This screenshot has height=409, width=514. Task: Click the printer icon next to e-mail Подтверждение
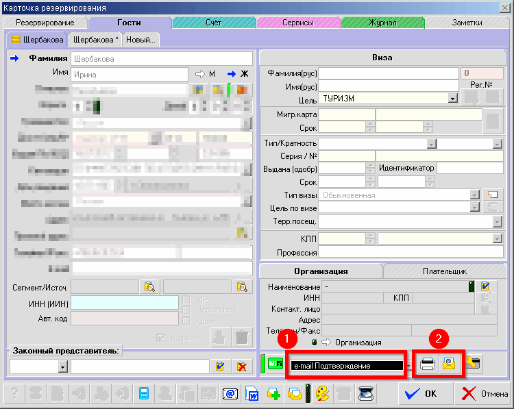click(x=428, y=364)
